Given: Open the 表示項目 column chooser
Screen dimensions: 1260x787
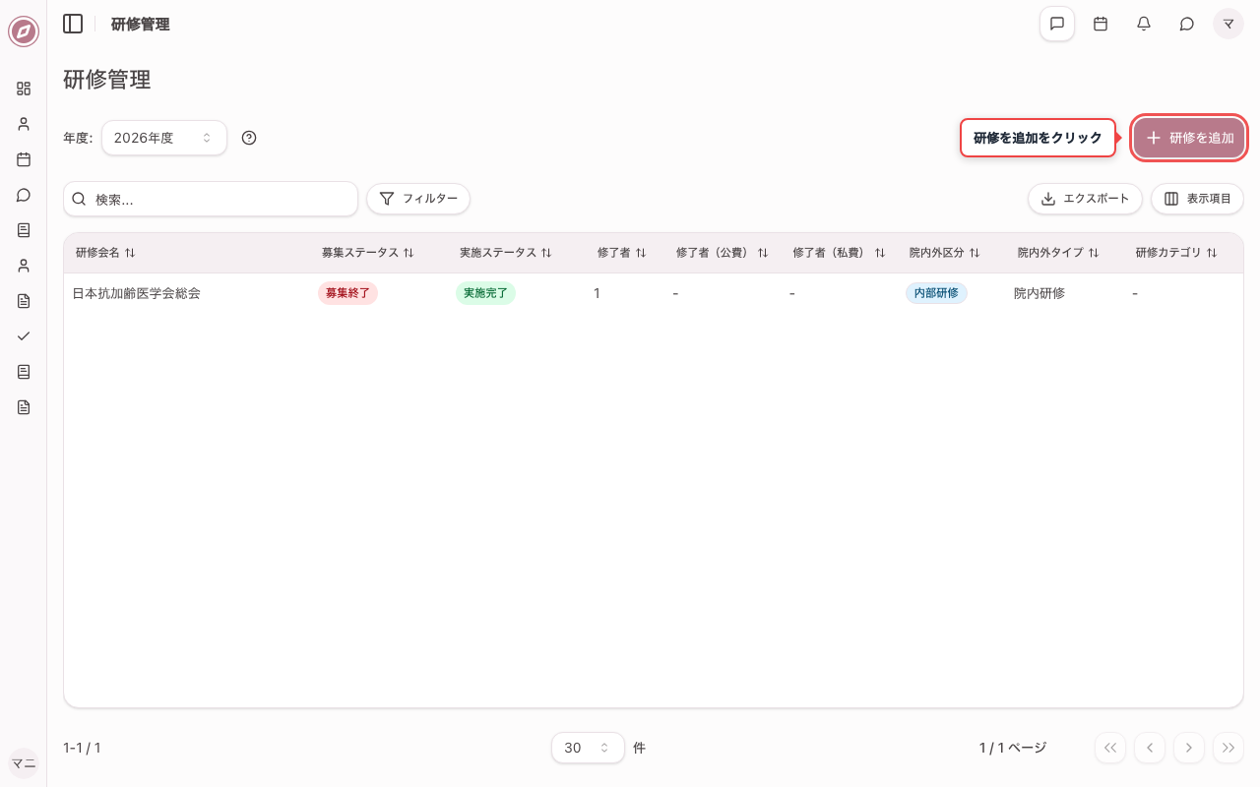Looking at the screenshot, I should click(x=1197, y=199).
